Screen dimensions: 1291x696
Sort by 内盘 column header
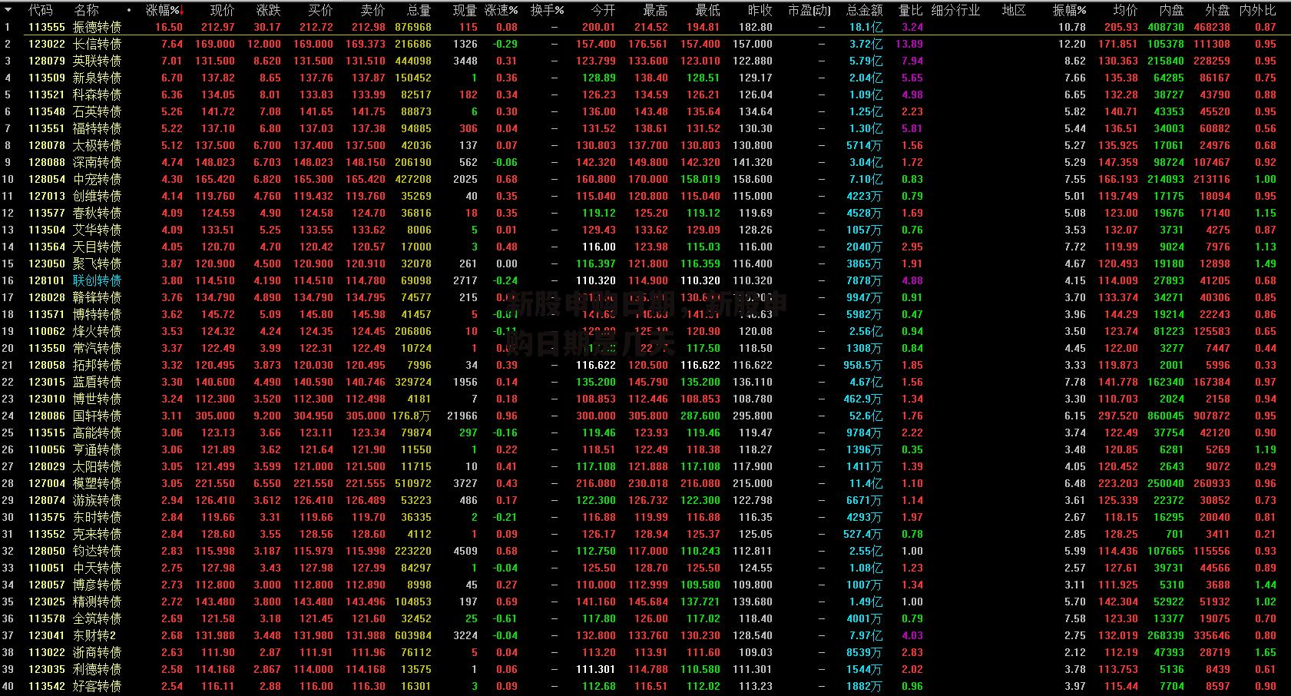point(1171,10)
